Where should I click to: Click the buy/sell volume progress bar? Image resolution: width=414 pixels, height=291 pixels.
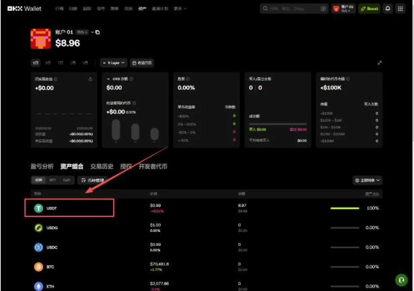click(278, 124)
